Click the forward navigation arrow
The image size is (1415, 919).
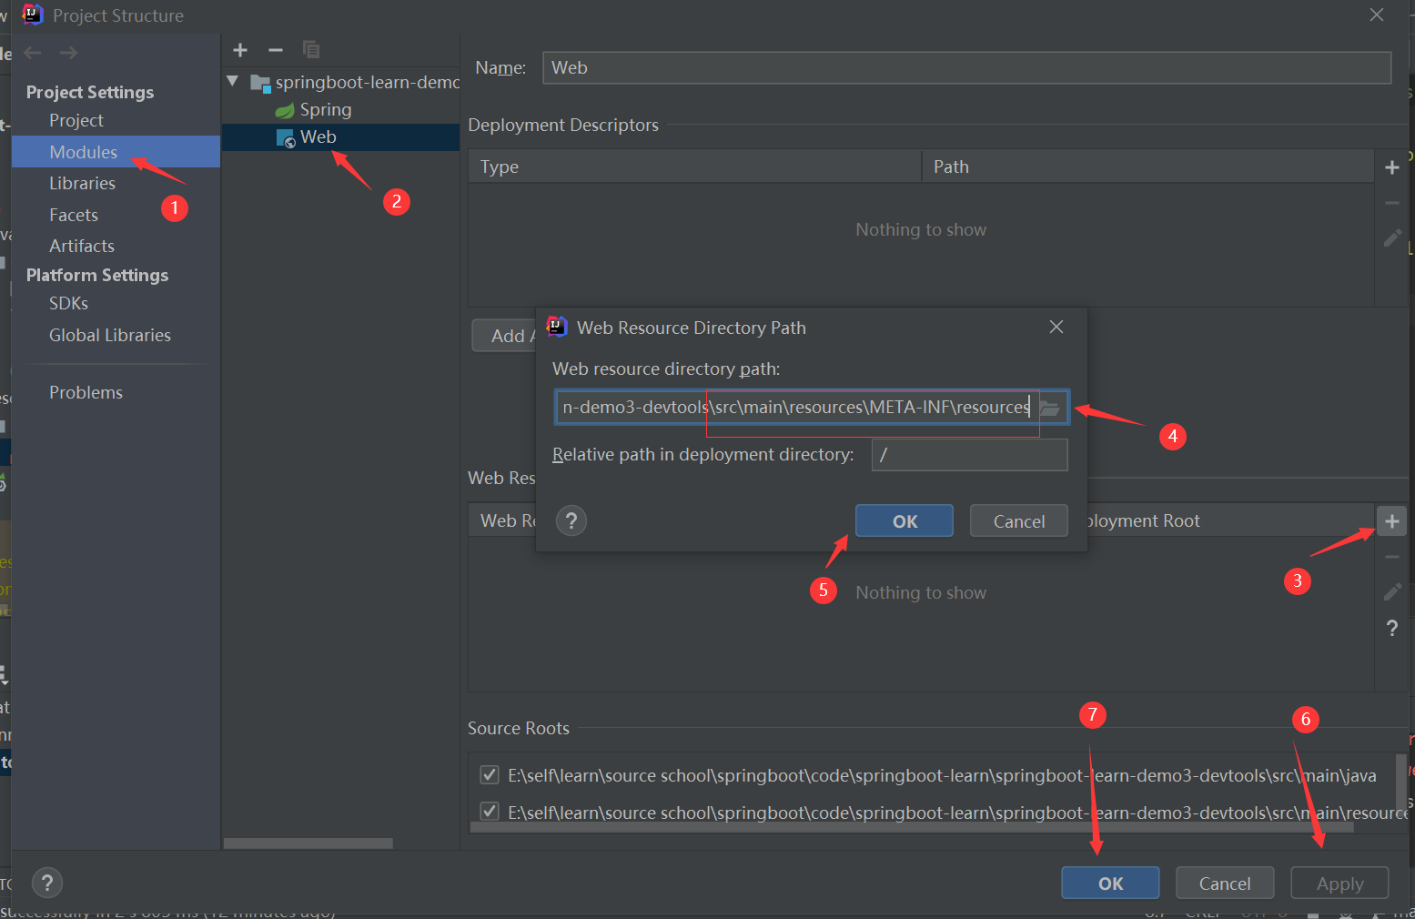click(68, 53)
